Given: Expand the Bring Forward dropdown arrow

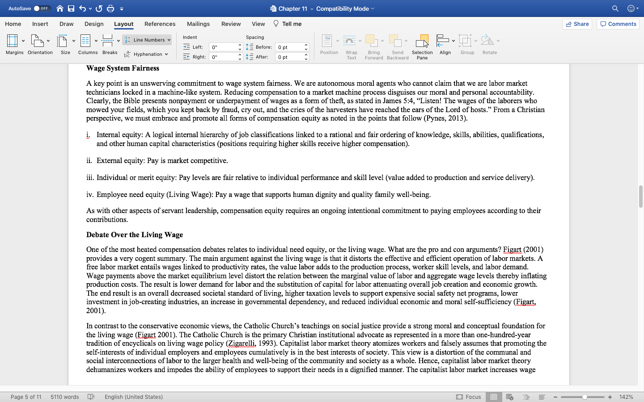Looking at the screenshot, I should click(382, 41).
